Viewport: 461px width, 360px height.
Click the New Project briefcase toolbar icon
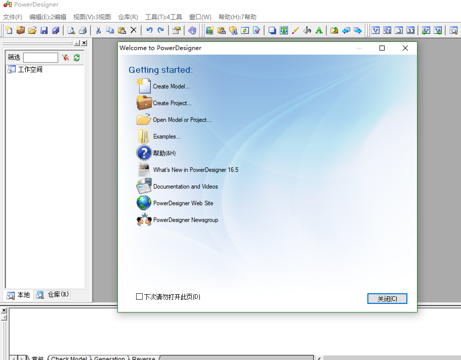[x=21, y=30]
